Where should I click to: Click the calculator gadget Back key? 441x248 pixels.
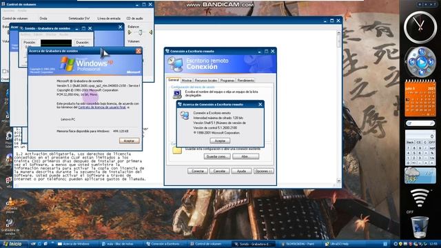tap(411, 143)
